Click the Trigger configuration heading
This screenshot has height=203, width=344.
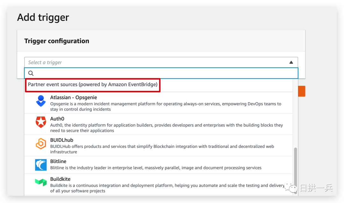click(x=57, y=41)
